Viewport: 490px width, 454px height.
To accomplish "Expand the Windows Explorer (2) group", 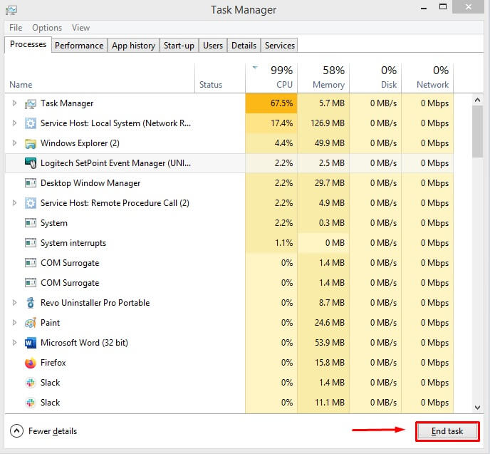I will click(x=14, y=143).
